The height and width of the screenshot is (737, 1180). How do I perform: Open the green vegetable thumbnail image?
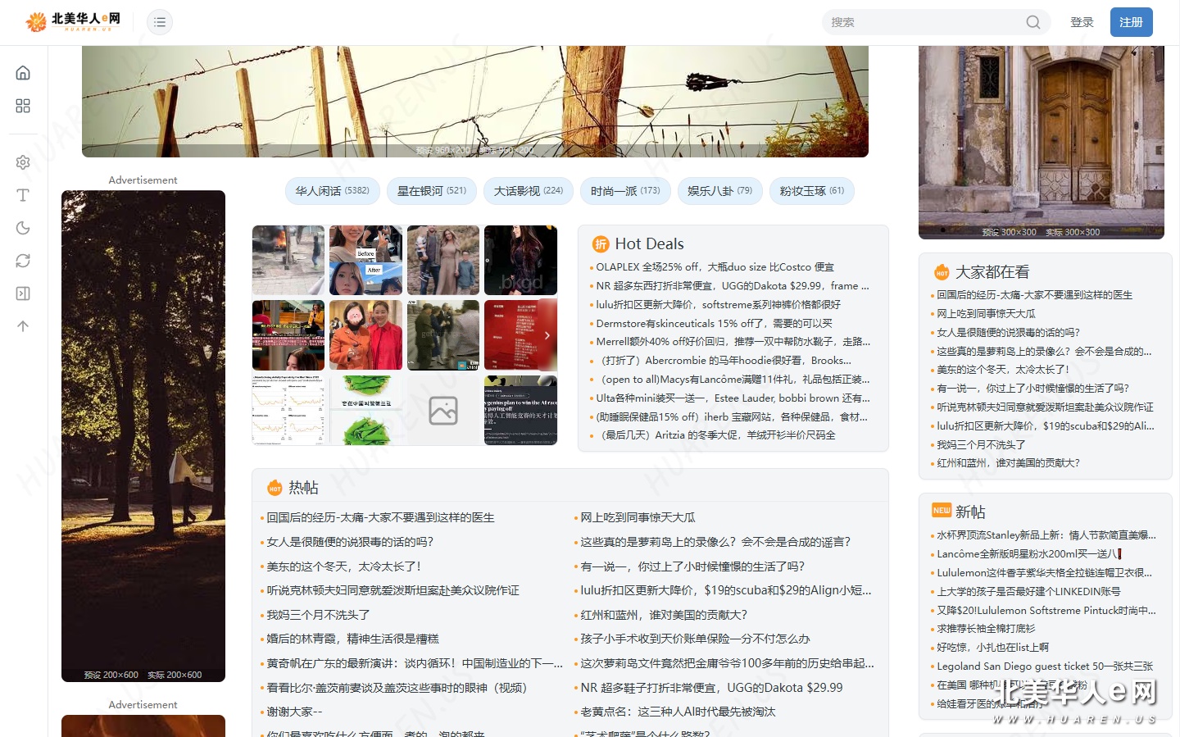point(365,411)
